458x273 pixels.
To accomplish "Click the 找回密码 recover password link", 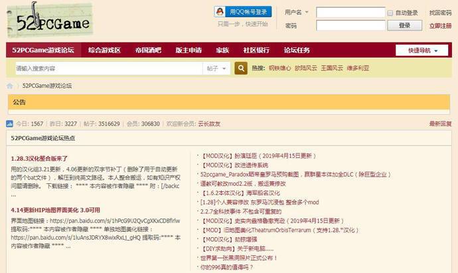I will (440, 13).
